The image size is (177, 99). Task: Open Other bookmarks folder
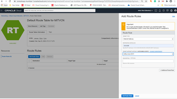pyautogui.click(x=169, y=5)
